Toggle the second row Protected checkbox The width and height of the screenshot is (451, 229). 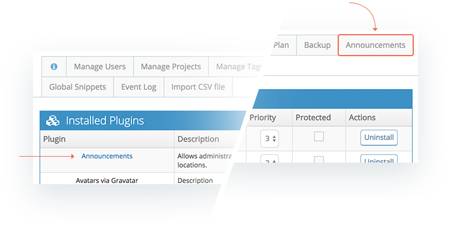318,160
